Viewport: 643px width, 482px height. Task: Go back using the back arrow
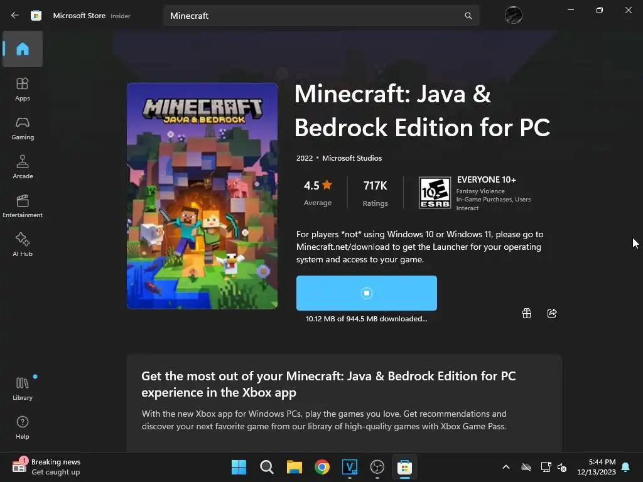coord(15,16)
